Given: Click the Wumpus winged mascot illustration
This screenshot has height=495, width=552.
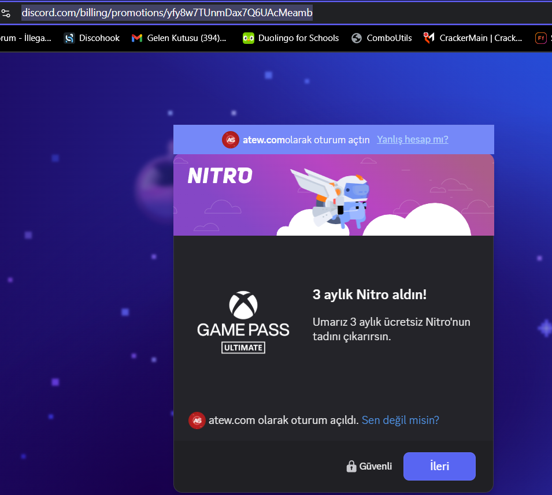Looking at the screenshot, I should (331, 198).
